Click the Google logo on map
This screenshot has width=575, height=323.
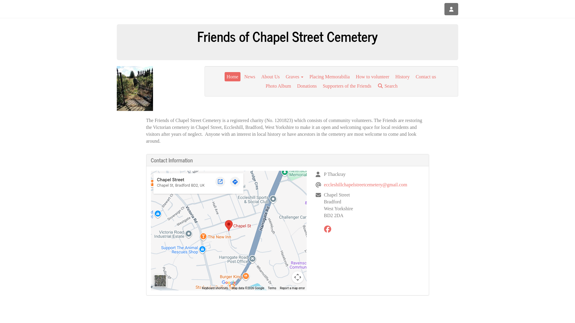229,283
